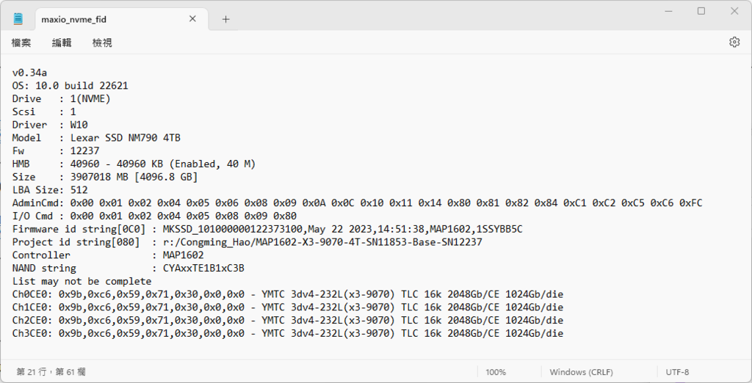
Task: Open the 檢視 menu
Action: coord(102,43)
